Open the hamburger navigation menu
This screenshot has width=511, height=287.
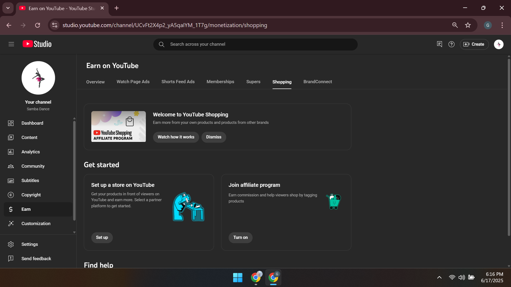coord(11,44)
